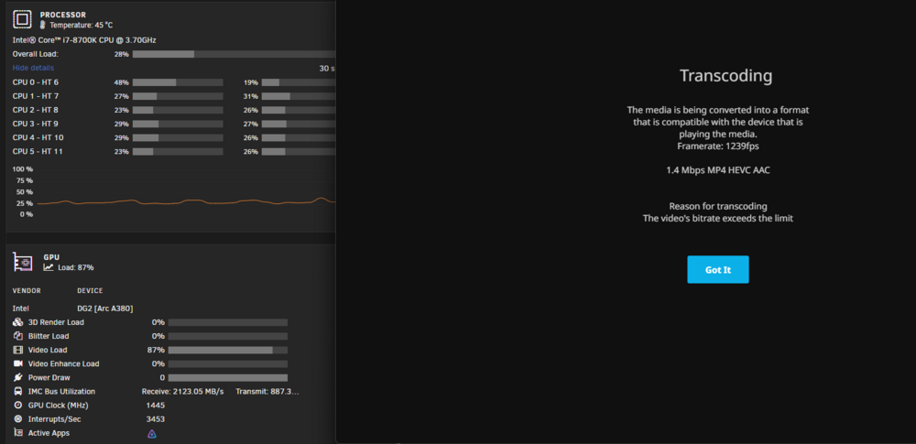Click the HT 6 19% load bar

point(299,82)
